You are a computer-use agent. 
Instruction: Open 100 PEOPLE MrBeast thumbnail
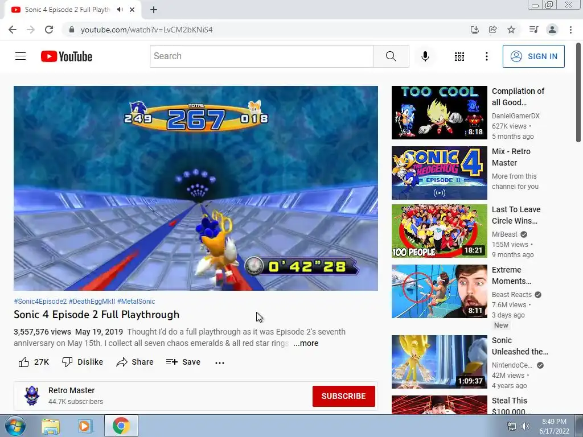pyautogui.click(x=439, y=231)
